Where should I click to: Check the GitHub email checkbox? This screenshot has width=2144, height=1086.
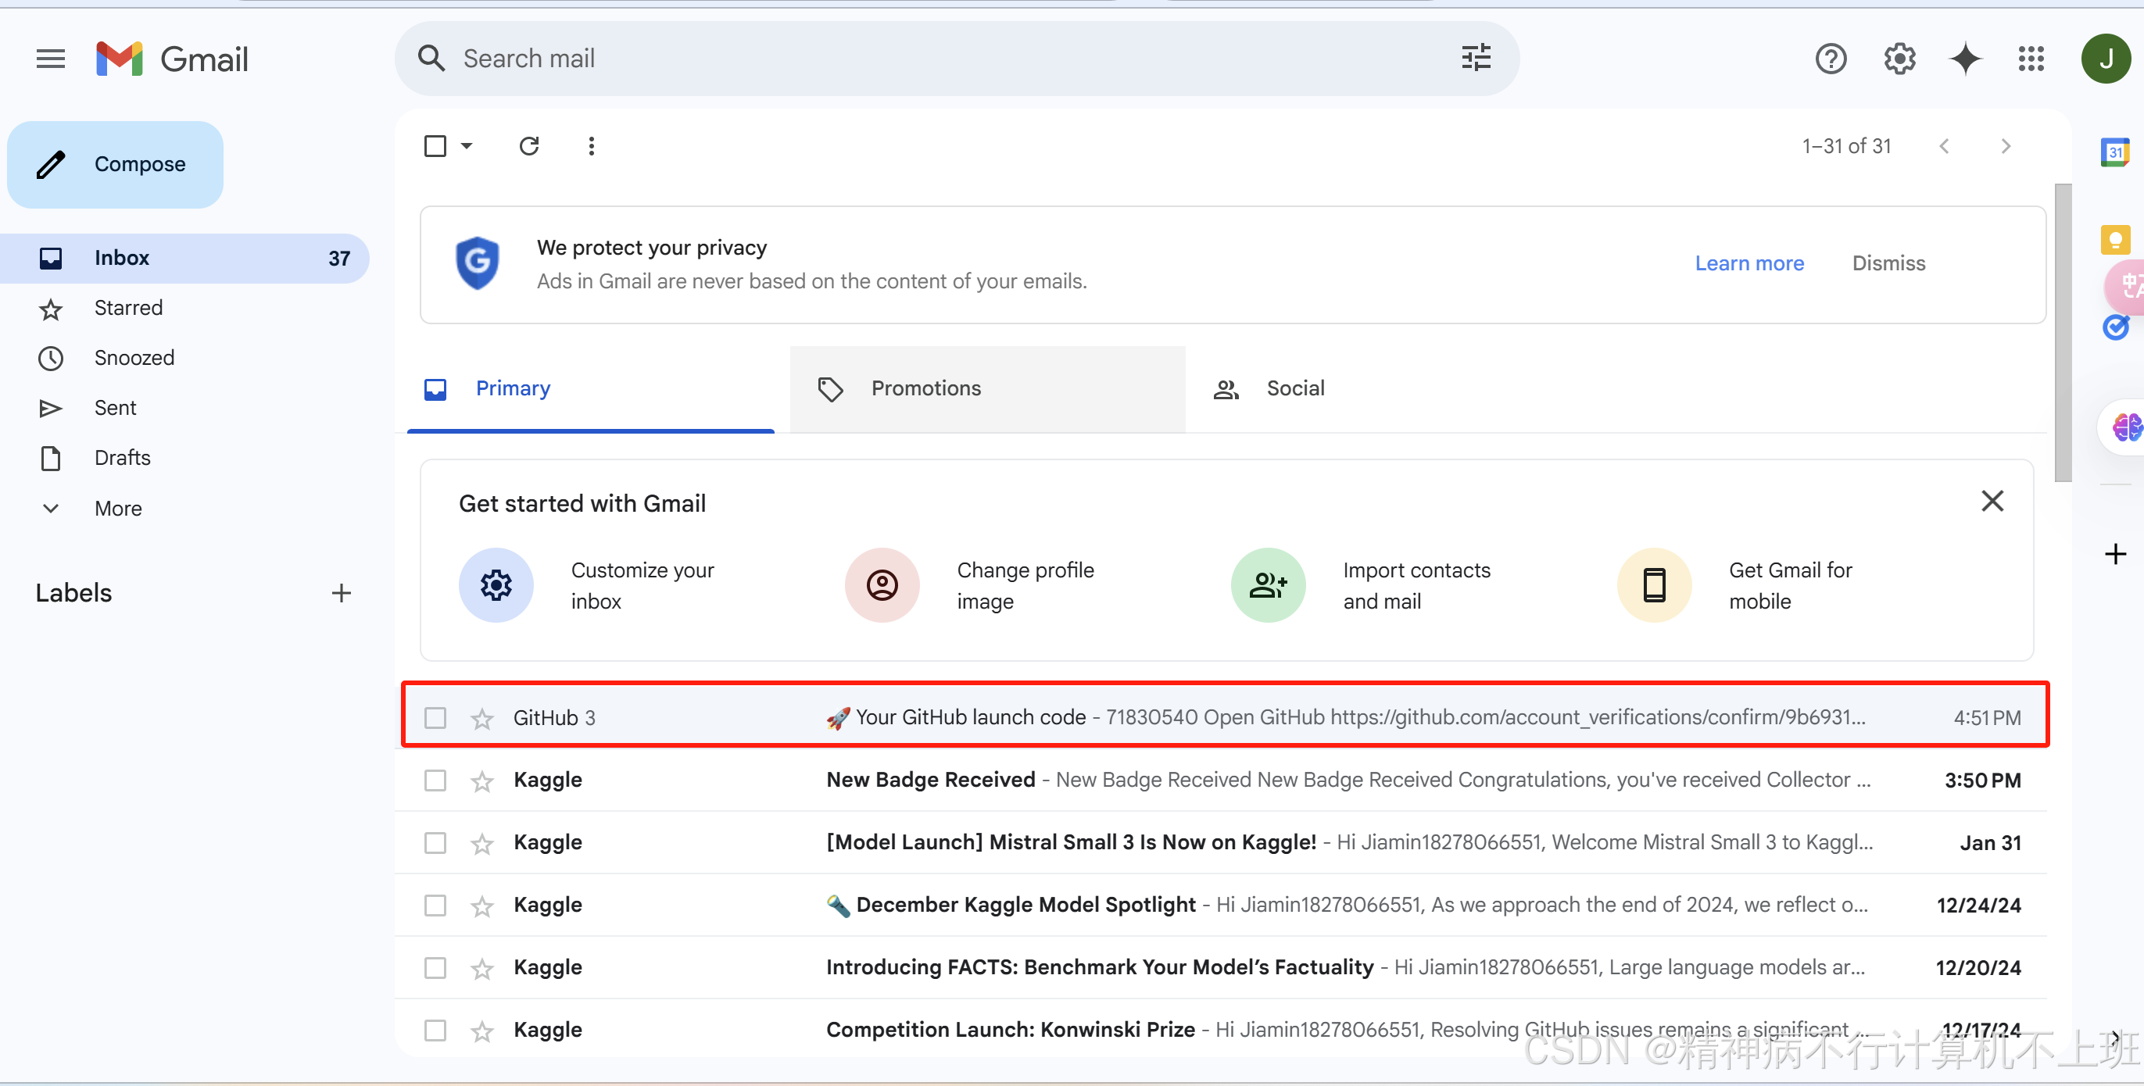point(435,718)
